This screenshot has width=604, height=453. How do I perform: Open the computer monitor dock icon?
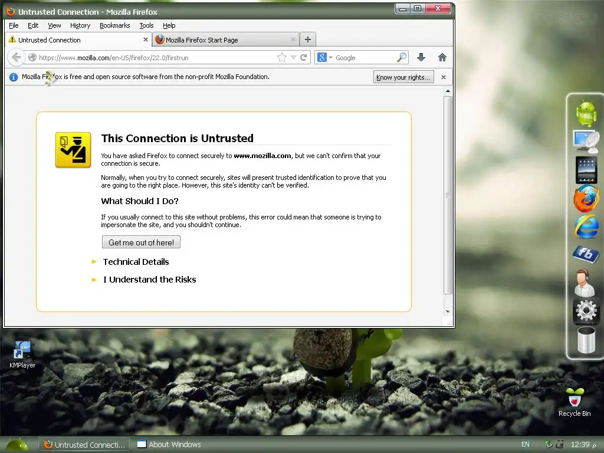point(586,142)
